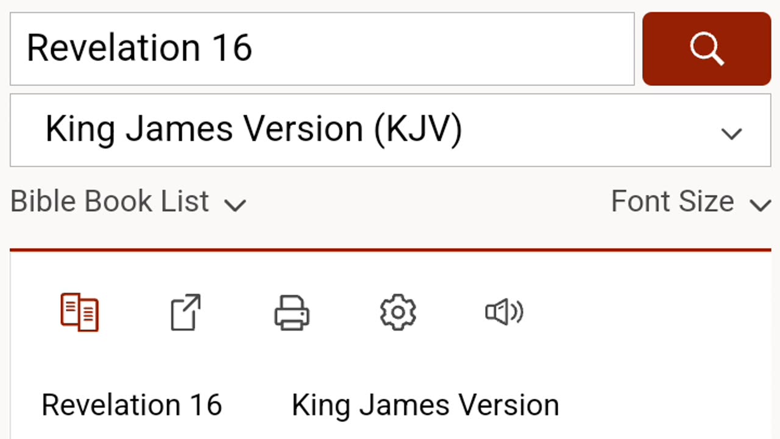
Task: Click the Revelation 16 text in search box
Action: pyautogui.click(x=139, y=48)
